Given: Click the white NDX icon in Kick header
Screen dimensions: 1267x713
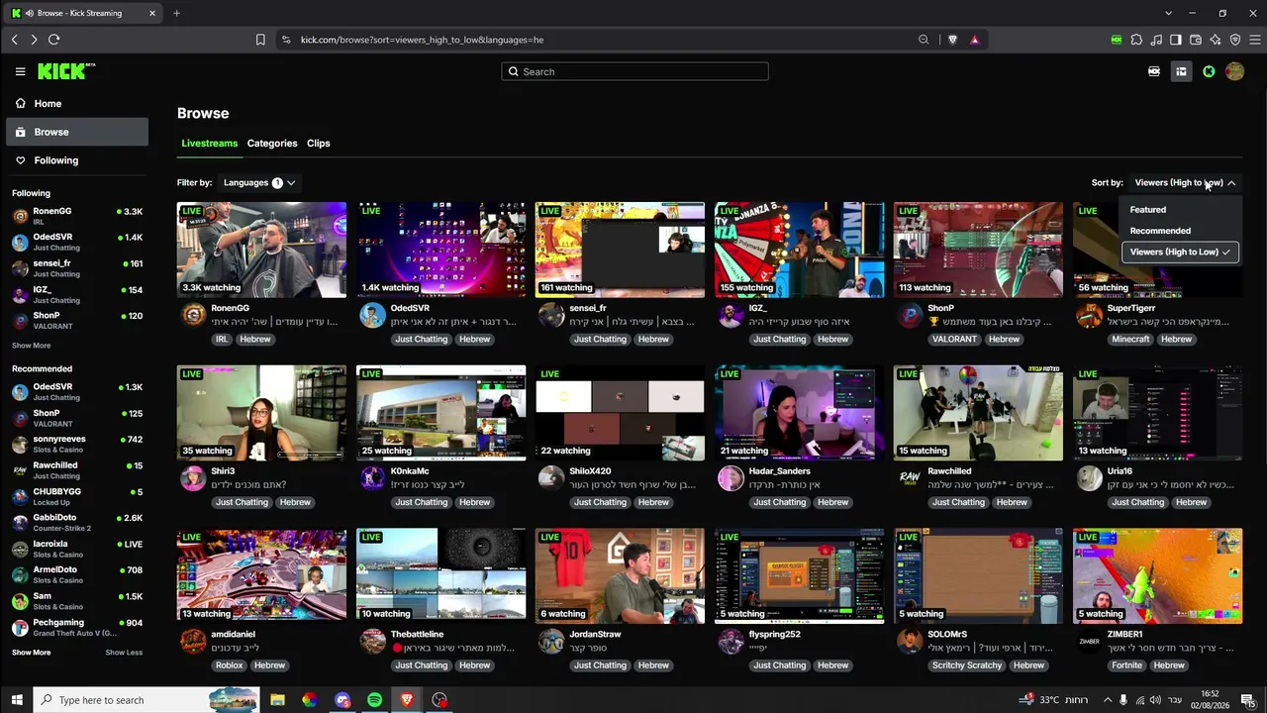Looking at the screenshot, I should pos(1154,71).
